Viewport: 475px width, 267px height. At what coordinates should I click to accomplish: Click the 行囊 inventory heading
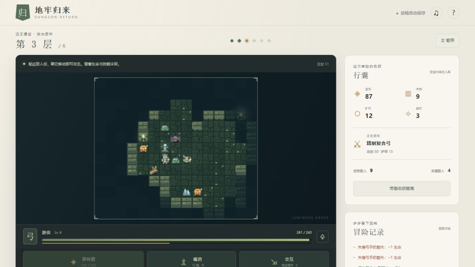(361, 75)
